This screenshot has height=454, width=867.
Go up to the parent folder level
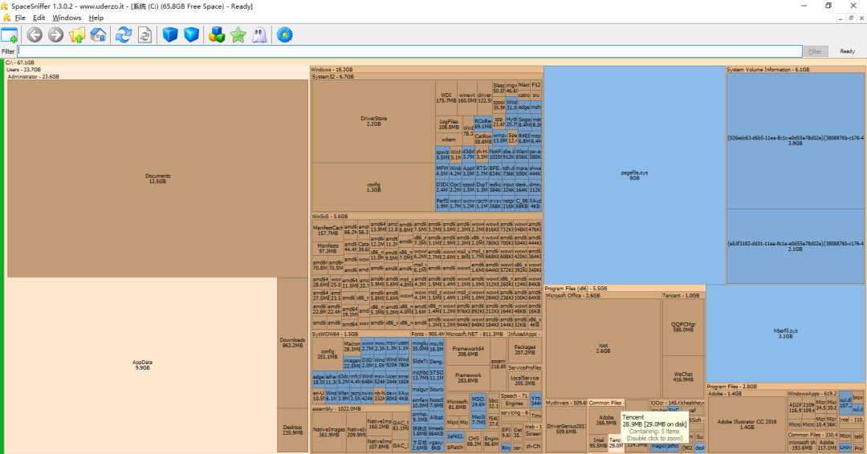pyautogui.click(x=77, y=34)
